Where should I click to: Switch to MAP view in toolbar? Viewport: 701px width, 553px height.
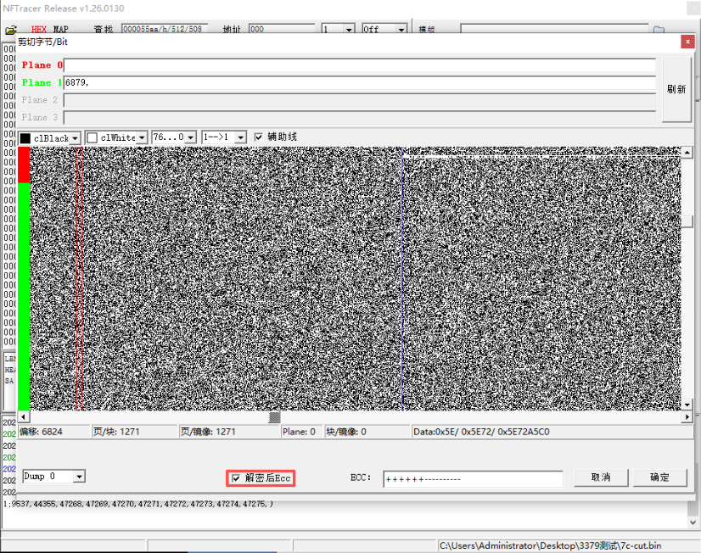(61, 30)
